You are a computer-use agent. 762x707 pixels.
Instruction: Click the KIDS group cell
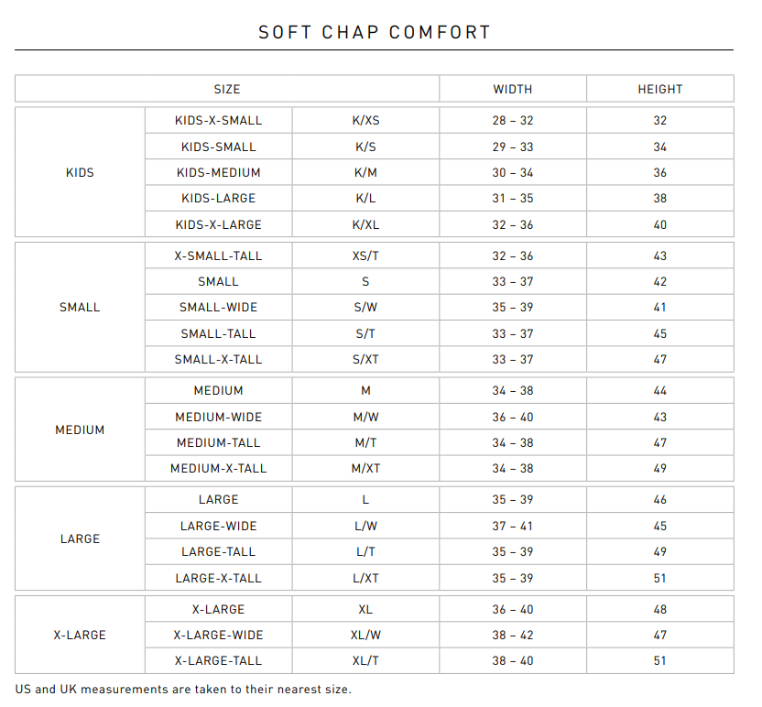pyautogui.click(x=81, y=172)
